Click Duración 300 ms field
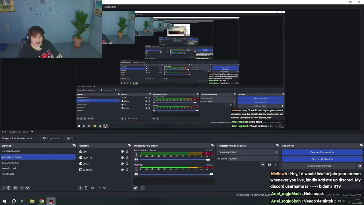 point(251,159)
